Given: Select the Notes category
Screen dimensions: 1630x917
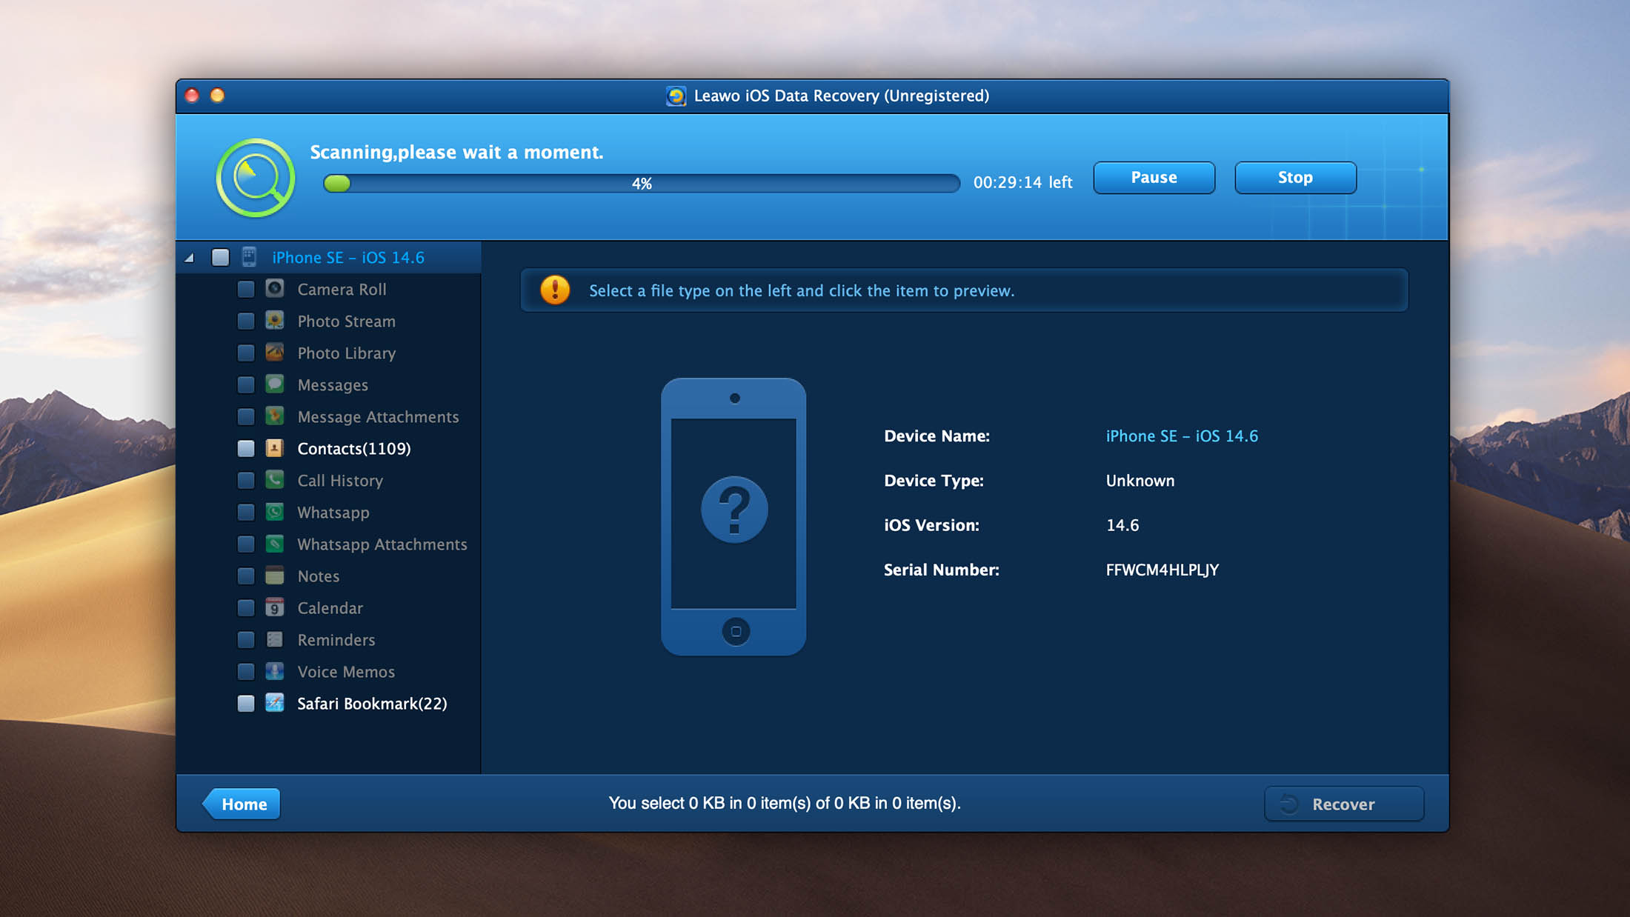Looking at the screenshot, I should click(318, 576).
